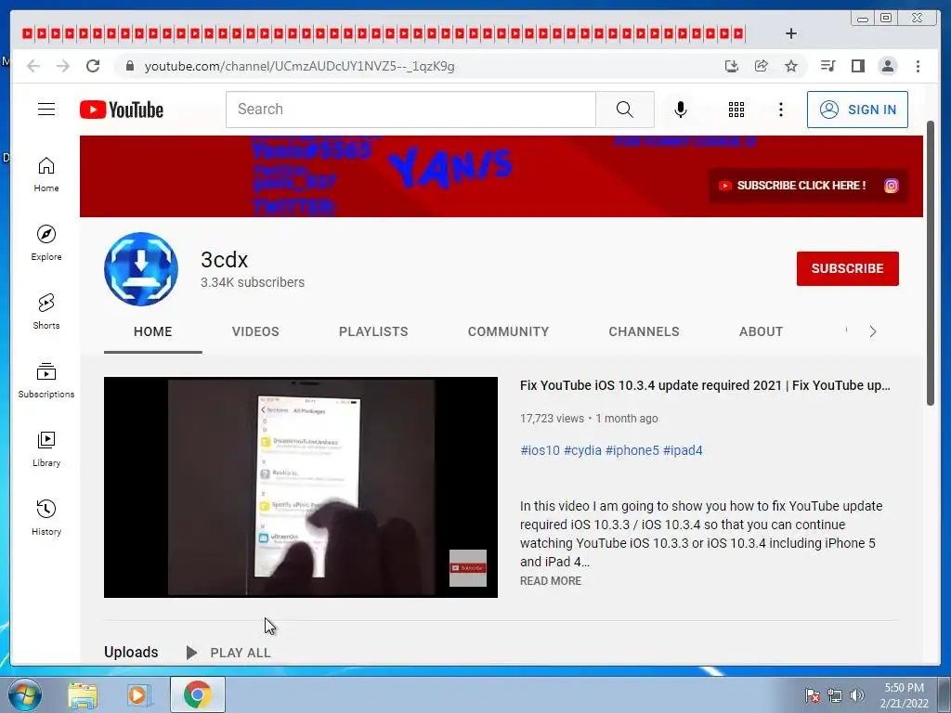Screen dimensions: 951x713
Task: Click the #iphone5 hashtag
Action: click(x=632, y=450)
